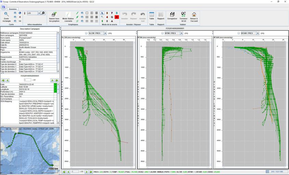This screenshot has width=289, height=175.
Task: Select the Q flag mouse mode
Action: 112,17
